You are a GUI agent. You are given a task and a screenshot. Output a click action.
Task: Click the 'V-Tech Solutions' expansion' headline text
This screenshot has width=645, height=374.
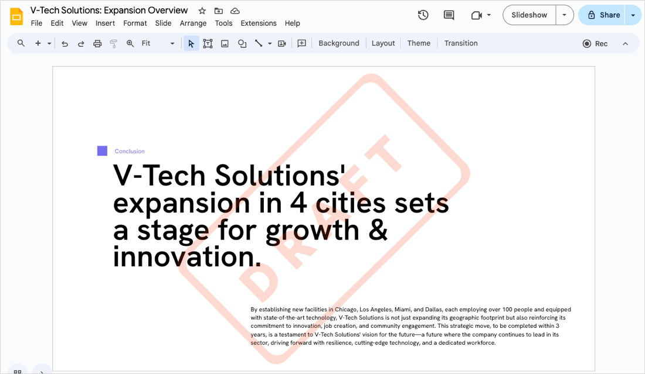tap(281, 215)
